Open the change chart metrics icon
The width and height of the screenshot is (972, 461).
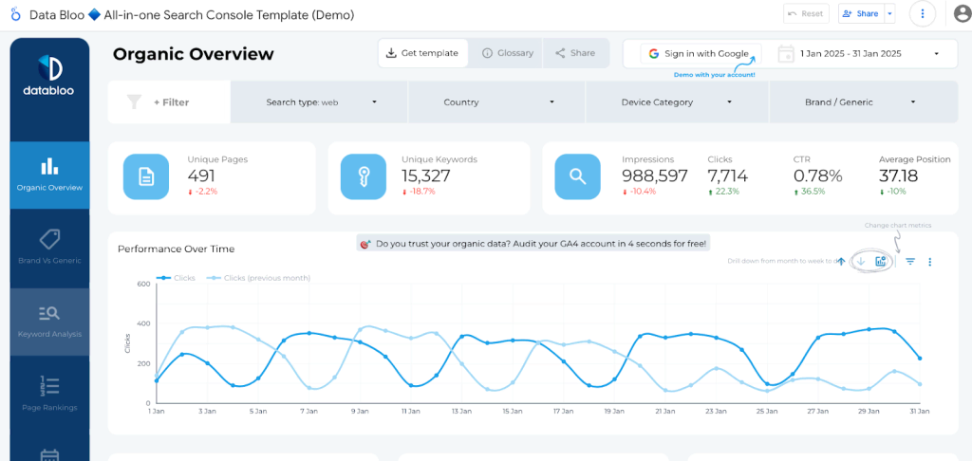881,262
